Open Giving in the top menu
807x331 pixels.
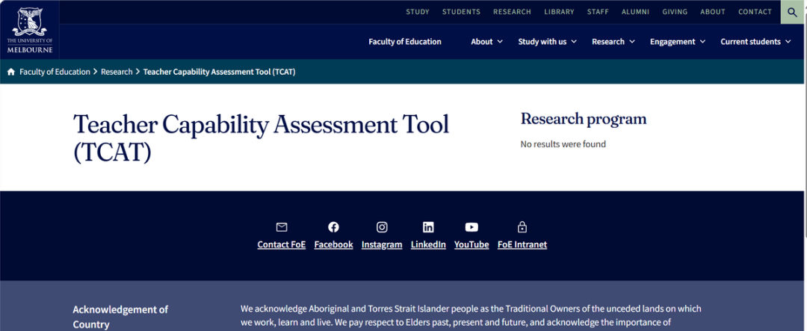(x=675, y=12)
